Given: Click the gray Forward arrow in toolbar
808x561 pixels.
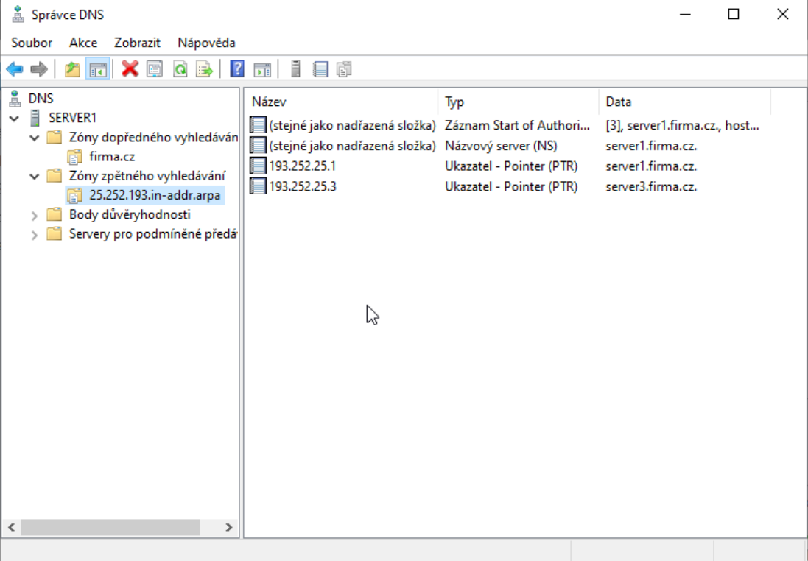Looking at the screenshot, I should point(39,69).
